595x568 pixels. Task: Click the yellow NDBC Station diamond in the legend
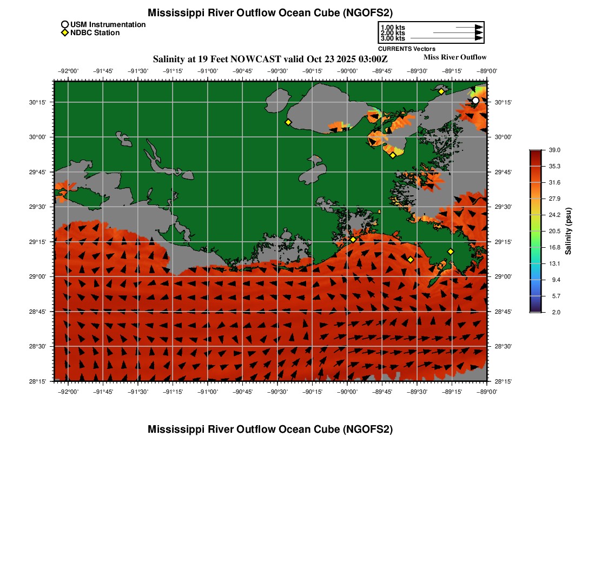65,32
